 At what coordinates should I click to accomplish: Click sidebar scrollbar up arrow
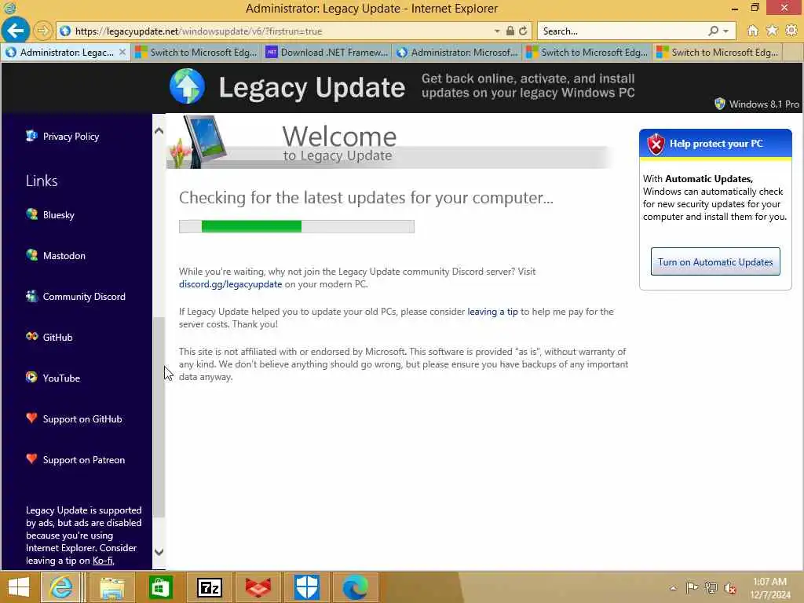coord(159,131)
